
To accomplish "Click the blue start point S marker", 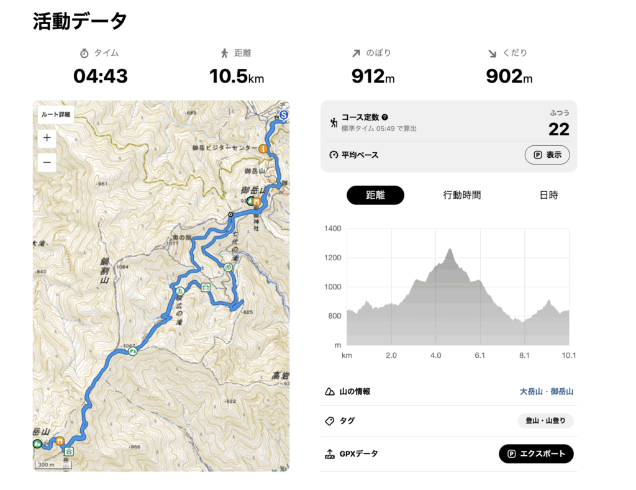I will click(x=284, y=115).
